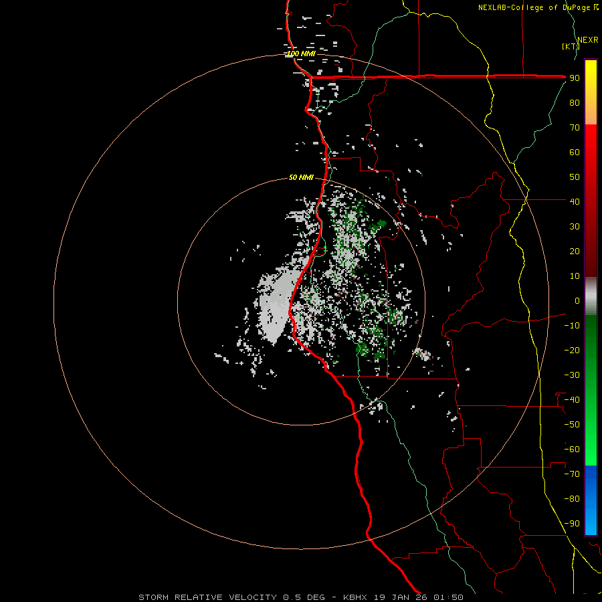
Task: Select the positive 60 colorbar label
Action: 575,153
